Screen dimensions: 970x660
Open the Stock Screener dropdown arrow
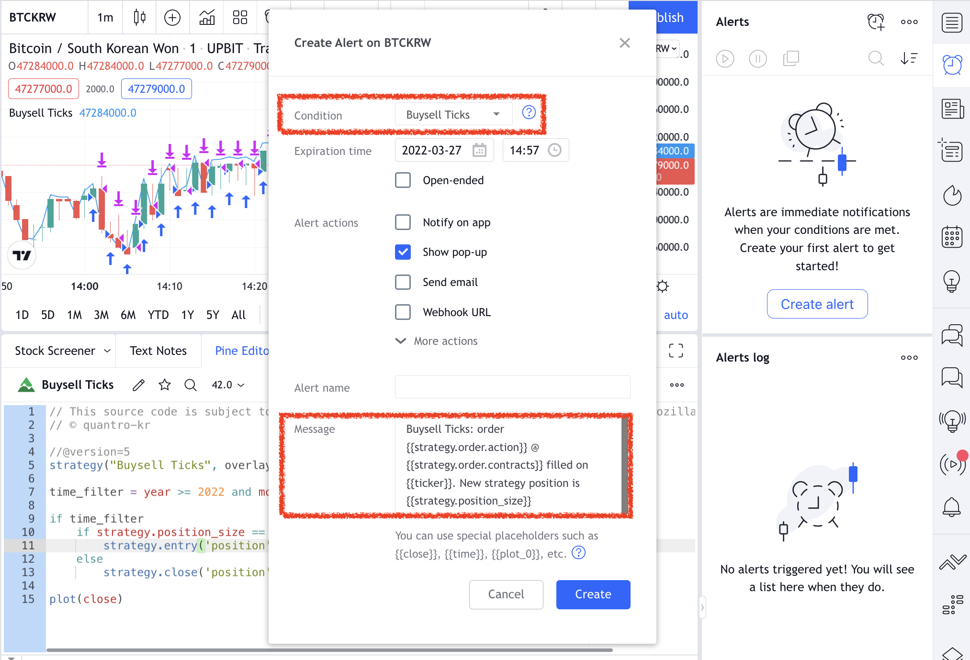107,351
